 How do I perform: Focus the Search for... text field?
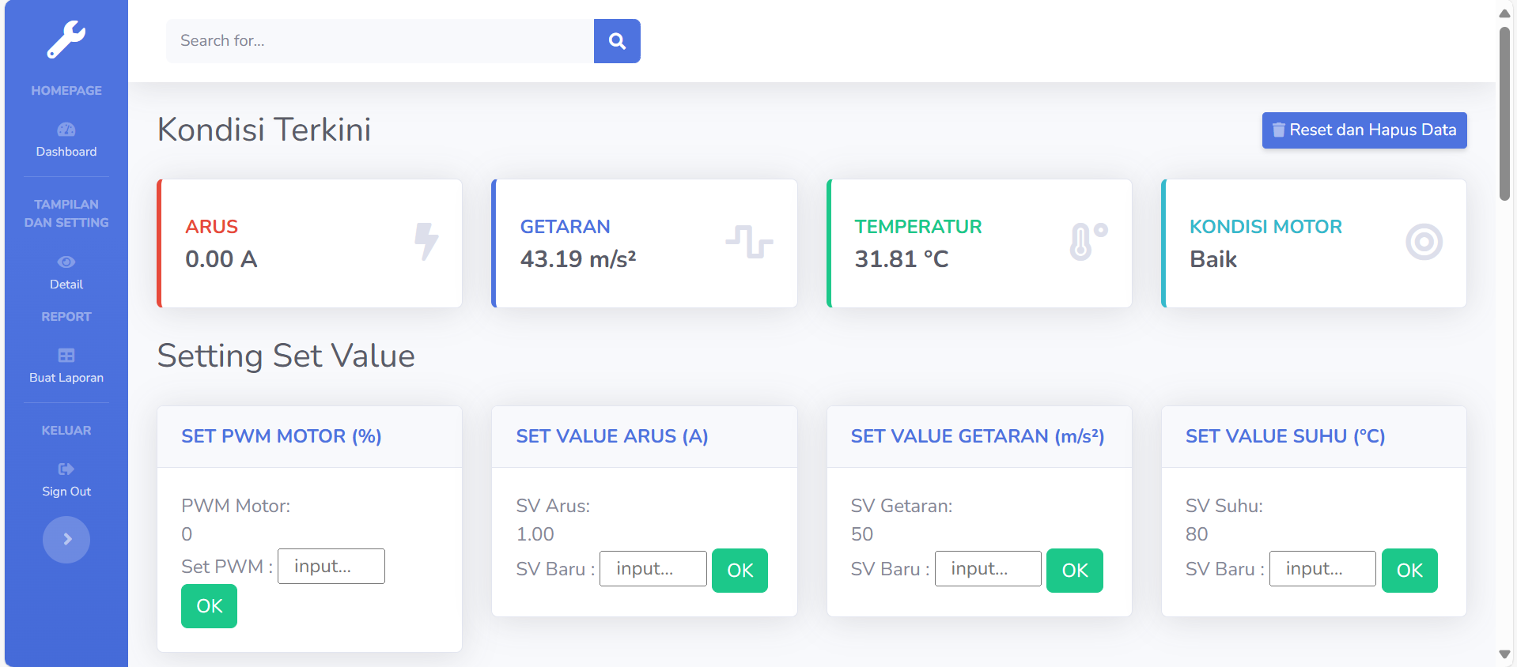380,41
